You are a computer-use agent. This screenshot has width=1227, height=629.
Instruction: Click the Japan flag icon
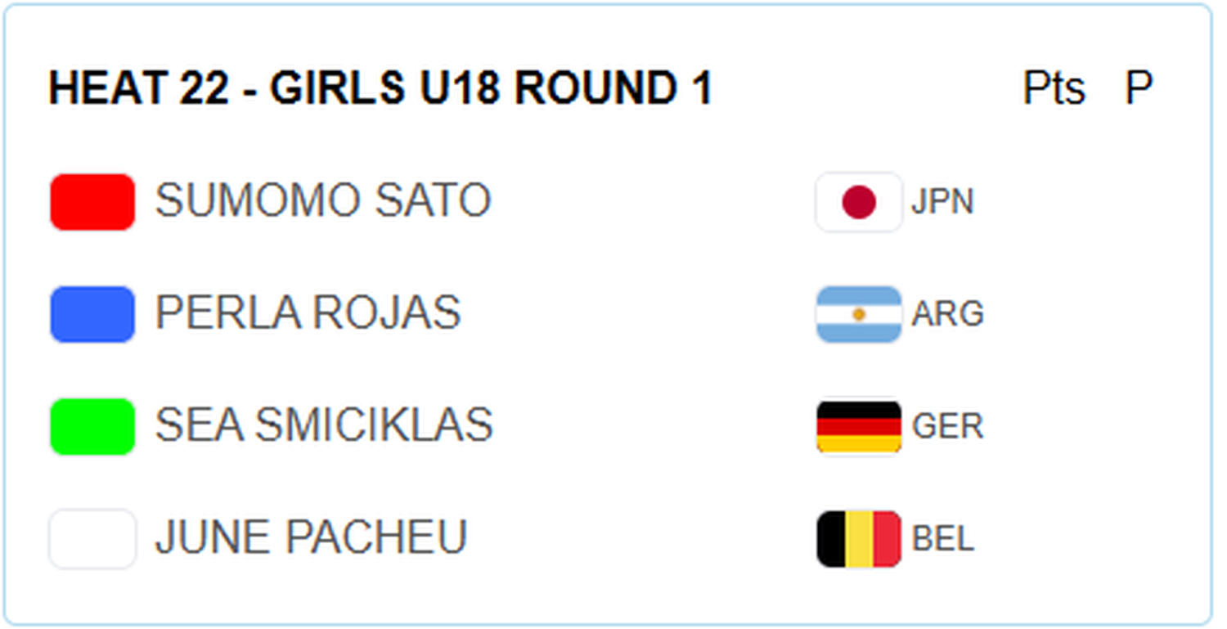click(x=859, y=202)
